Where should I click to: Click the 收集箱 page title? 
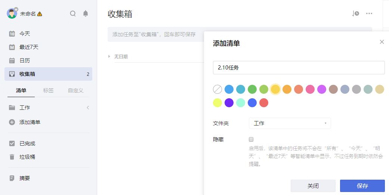pos(120,14)
